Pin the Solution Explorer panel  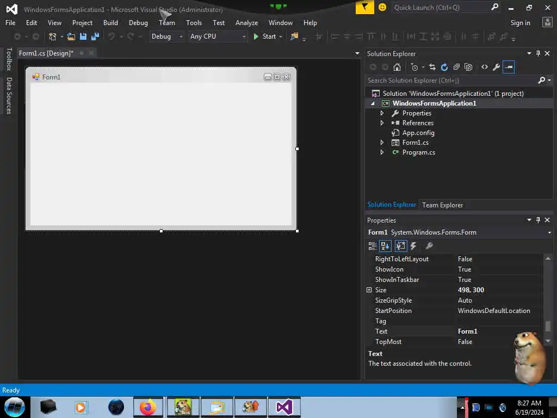(x=538, y=53)
